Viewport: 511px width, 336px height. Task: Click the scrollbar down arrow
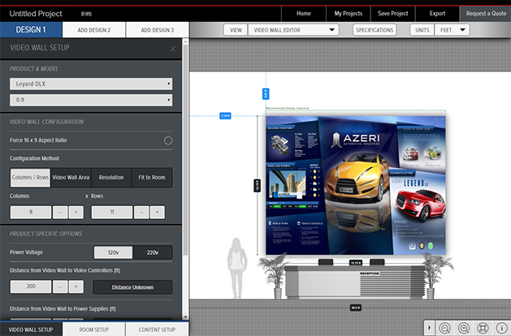click(x=185, y=317)
